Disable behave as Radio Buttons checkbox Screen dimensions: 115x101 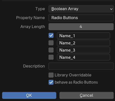[x=51, y=82]
